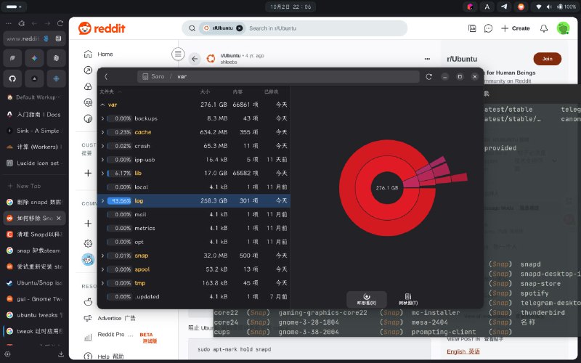
Task: Click the Create post button
Action: coord(515,28)
